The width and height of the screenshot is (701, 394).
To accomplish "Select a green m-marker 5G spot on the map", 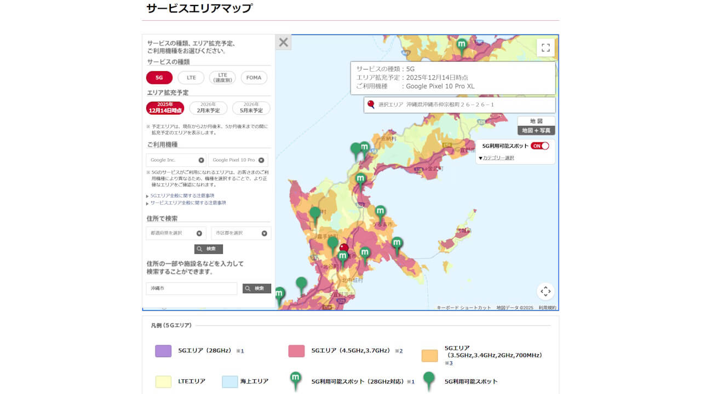I will pos(360,177).
